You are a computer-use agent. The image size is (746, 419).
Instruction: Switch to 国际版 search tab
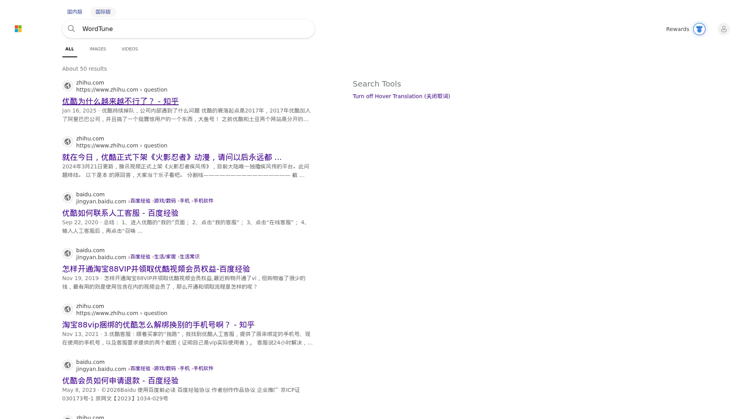pyautogui.click(x=103, y=12)
